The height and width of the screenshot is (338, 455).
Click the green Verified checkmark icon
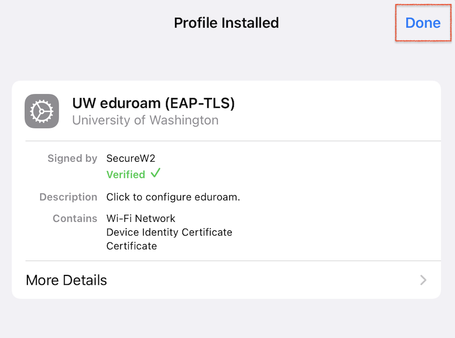point(155,173)
